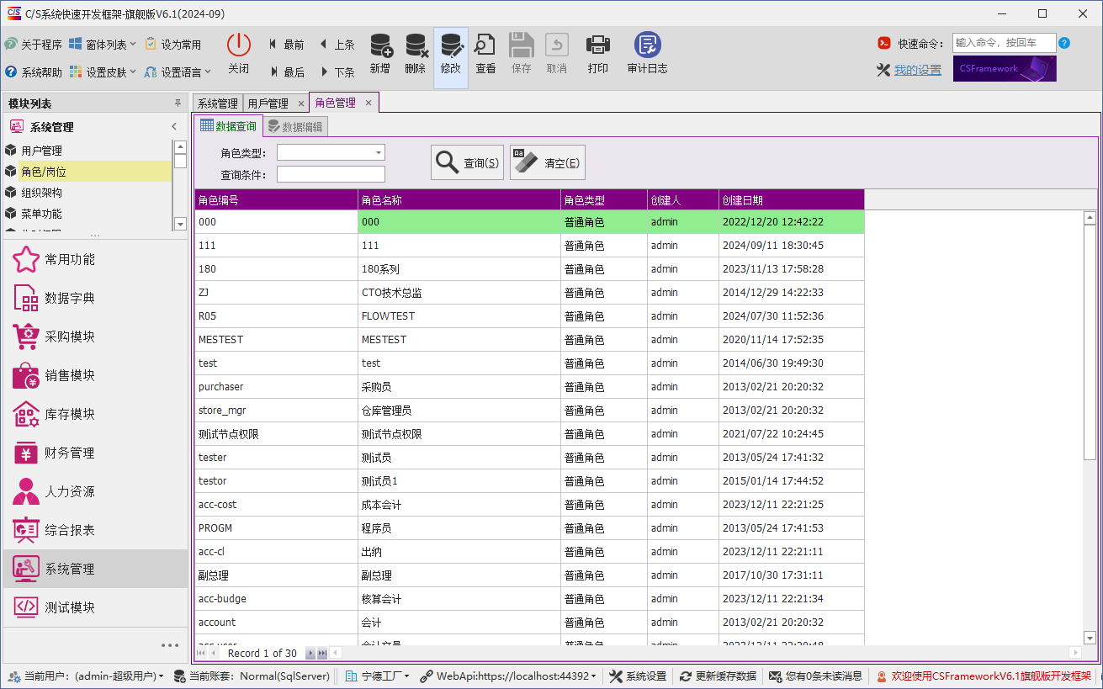
Task: Open the WebApi localhost dropdown
Action: tap(509, 676)
